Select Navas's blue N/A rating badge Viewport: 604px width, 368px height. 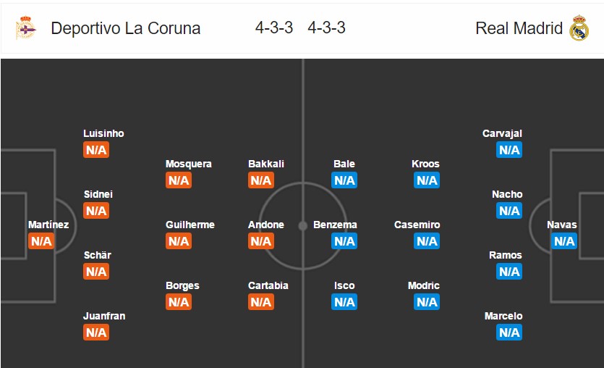pyautogui.click(x=564, y=241)
